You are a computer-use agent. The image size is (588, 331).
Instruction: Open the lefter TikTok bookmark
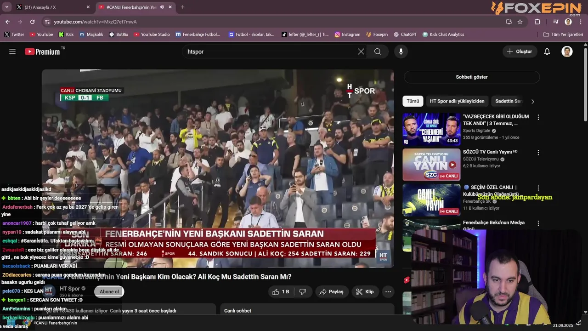pos(305,34)
